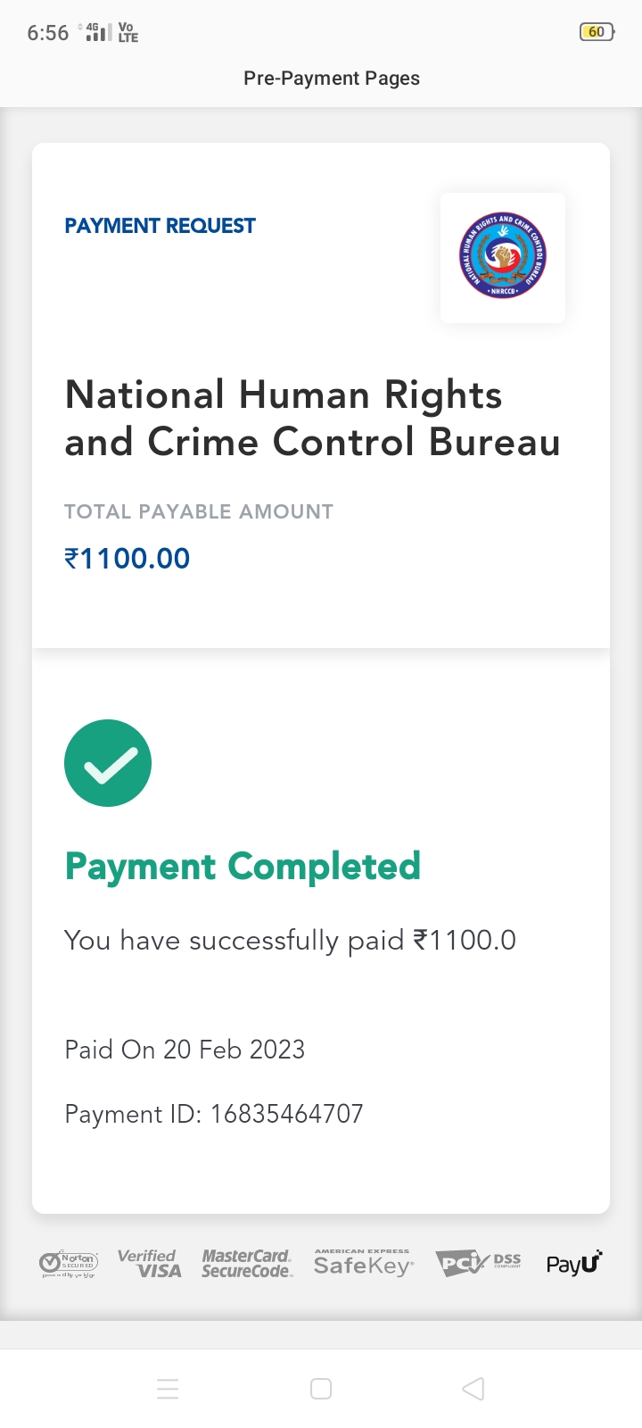Tap the PAYMENT REQUEST heading
642x1428 pixels.
[160, 226]
